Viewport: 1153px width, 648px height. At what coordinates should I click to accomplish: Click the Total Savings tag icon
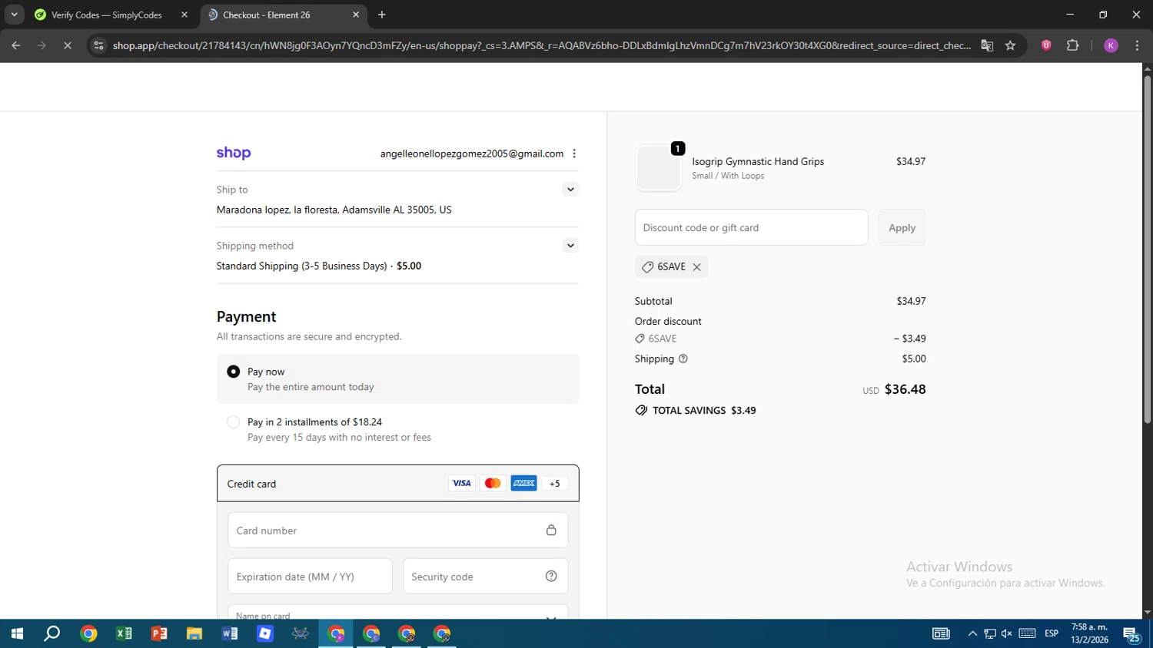(x=641, y=411)
